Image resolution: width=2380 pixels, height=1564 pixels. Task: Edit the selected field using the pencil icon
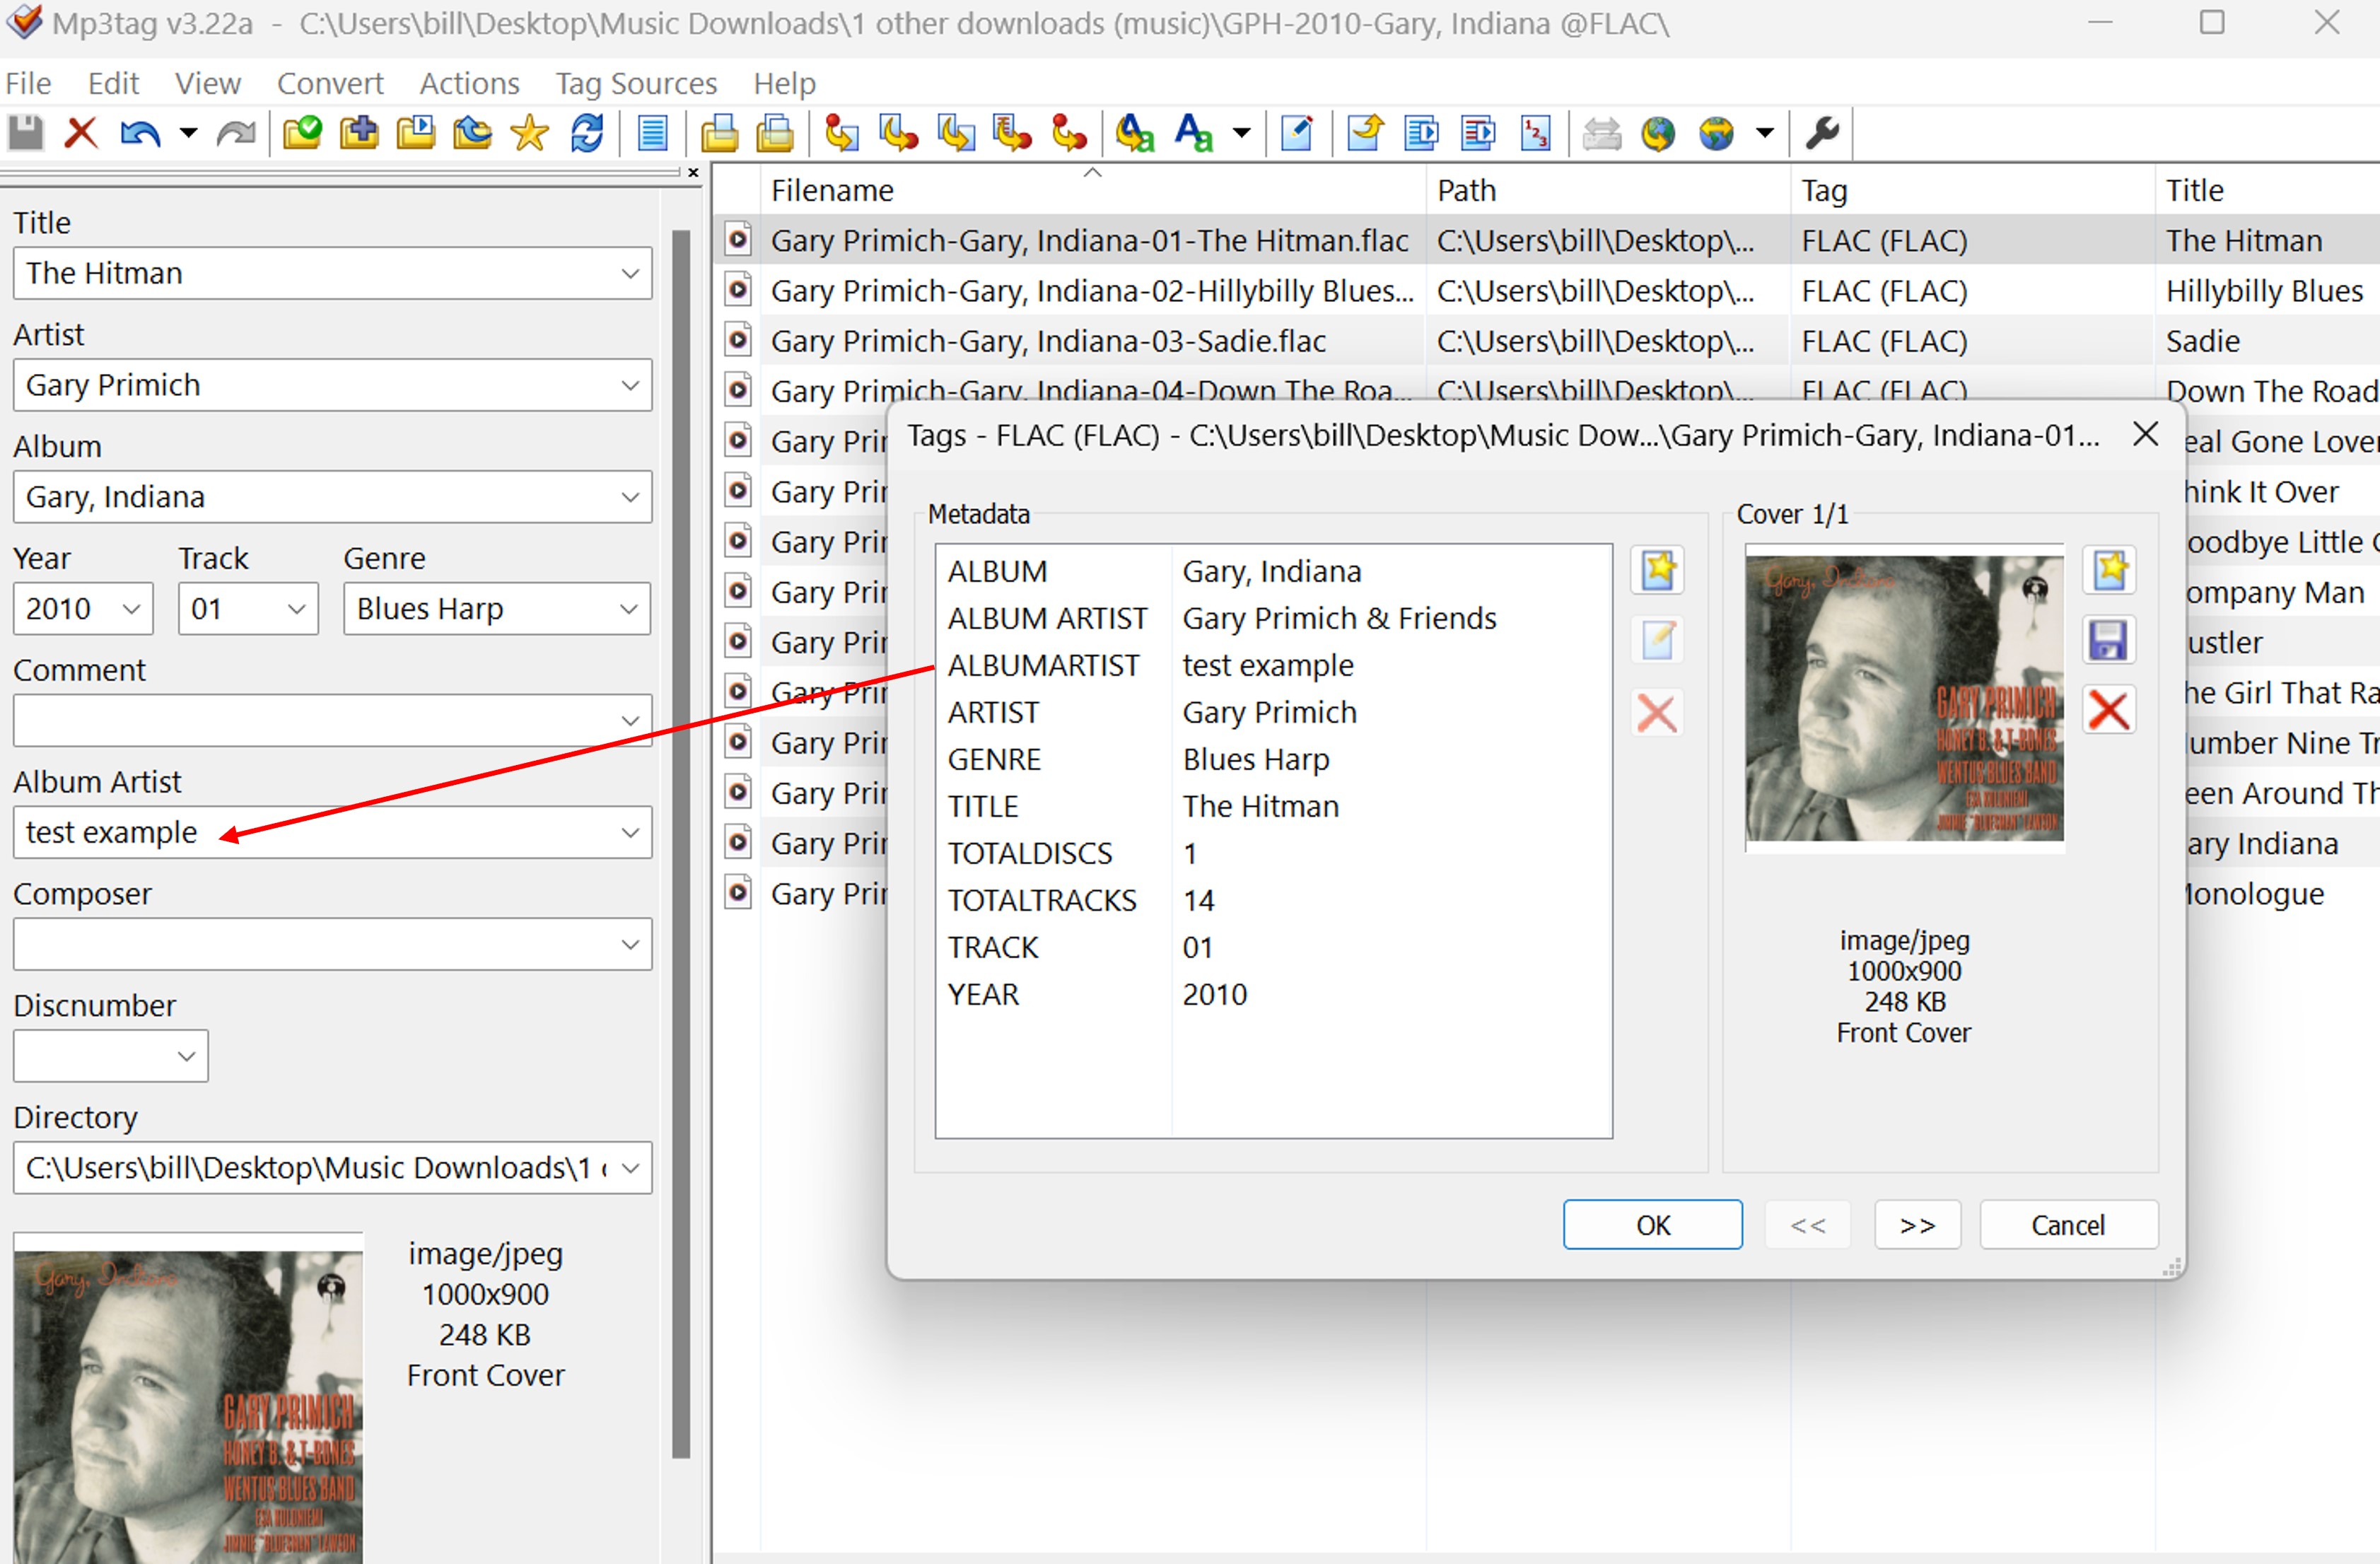pyautogui.click(x=1657, y=641)
